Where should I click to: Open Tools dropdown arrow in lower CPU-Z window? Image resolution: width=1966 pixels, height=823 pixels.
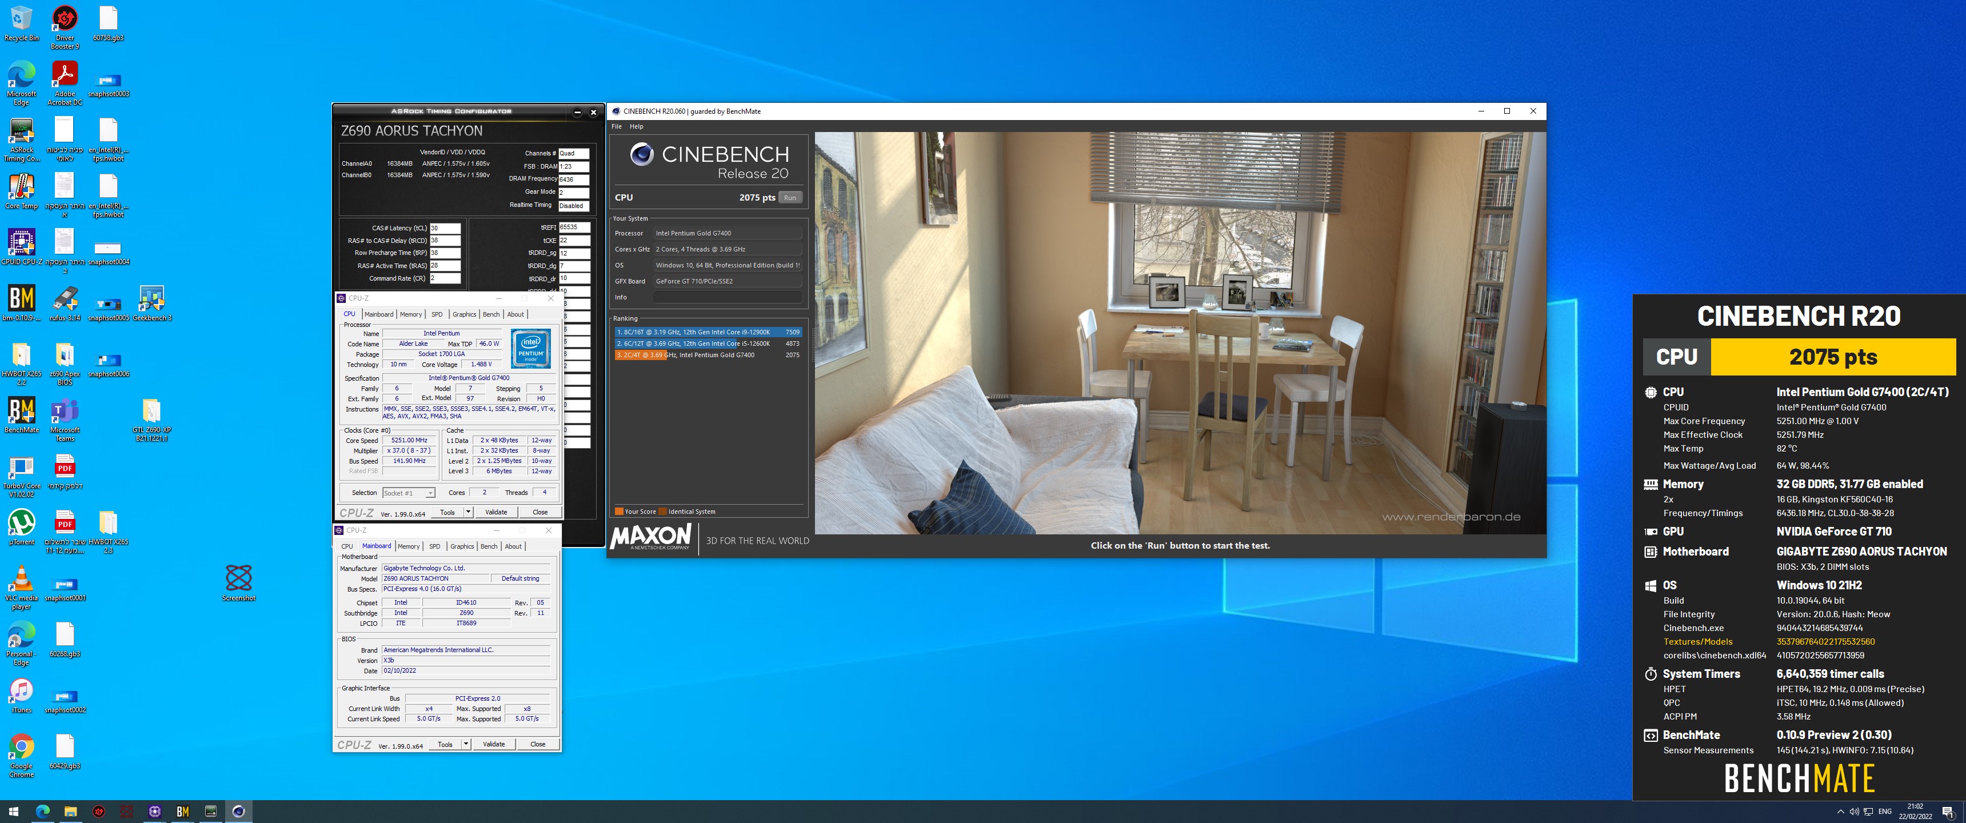pyautogui.click(x=466, y=744)
